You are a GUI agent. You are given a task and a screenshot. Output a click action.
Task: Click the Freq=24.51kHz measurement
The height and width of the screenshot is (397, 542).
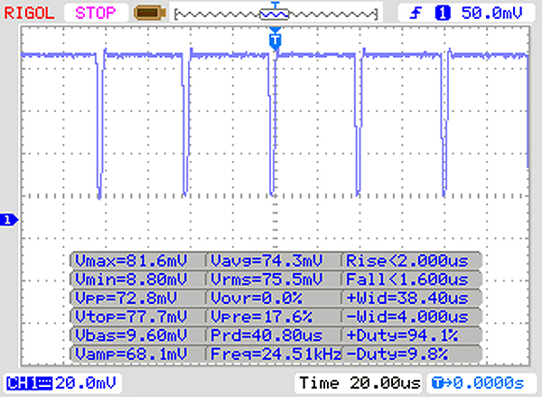coord(276,354)
